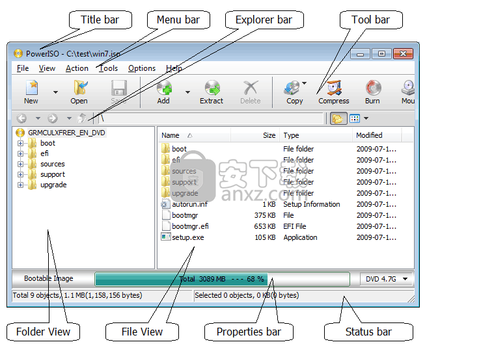481x355 pixels.
Task: Open the dropdown arrow beside New
Action: (55, 92)
